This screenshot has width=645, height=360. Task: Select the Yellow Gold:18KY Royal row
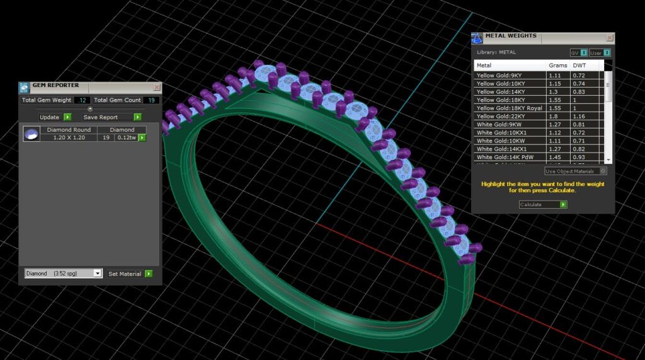tap(539, 108)
